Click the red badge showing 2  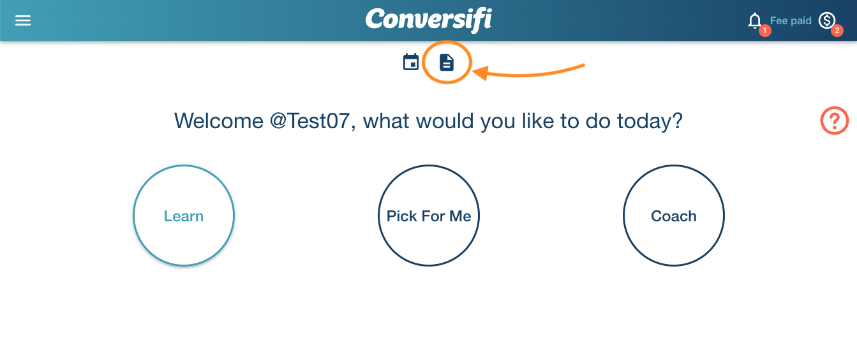coord(837,30)
